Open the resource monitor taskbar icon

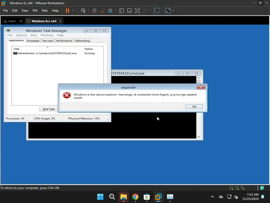170,197
